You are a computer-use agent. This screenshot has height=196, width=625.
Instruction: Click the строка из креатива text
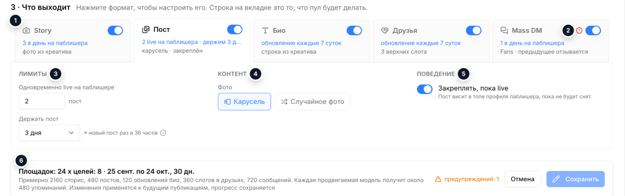point(289,51)
